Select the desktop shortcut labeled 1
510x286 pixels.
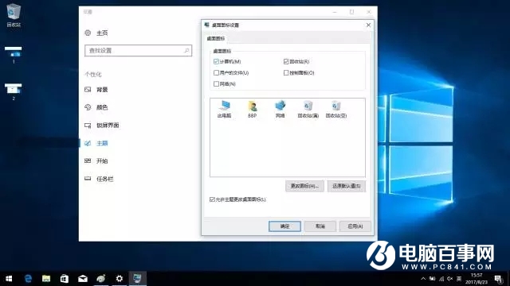click(14, 55)
